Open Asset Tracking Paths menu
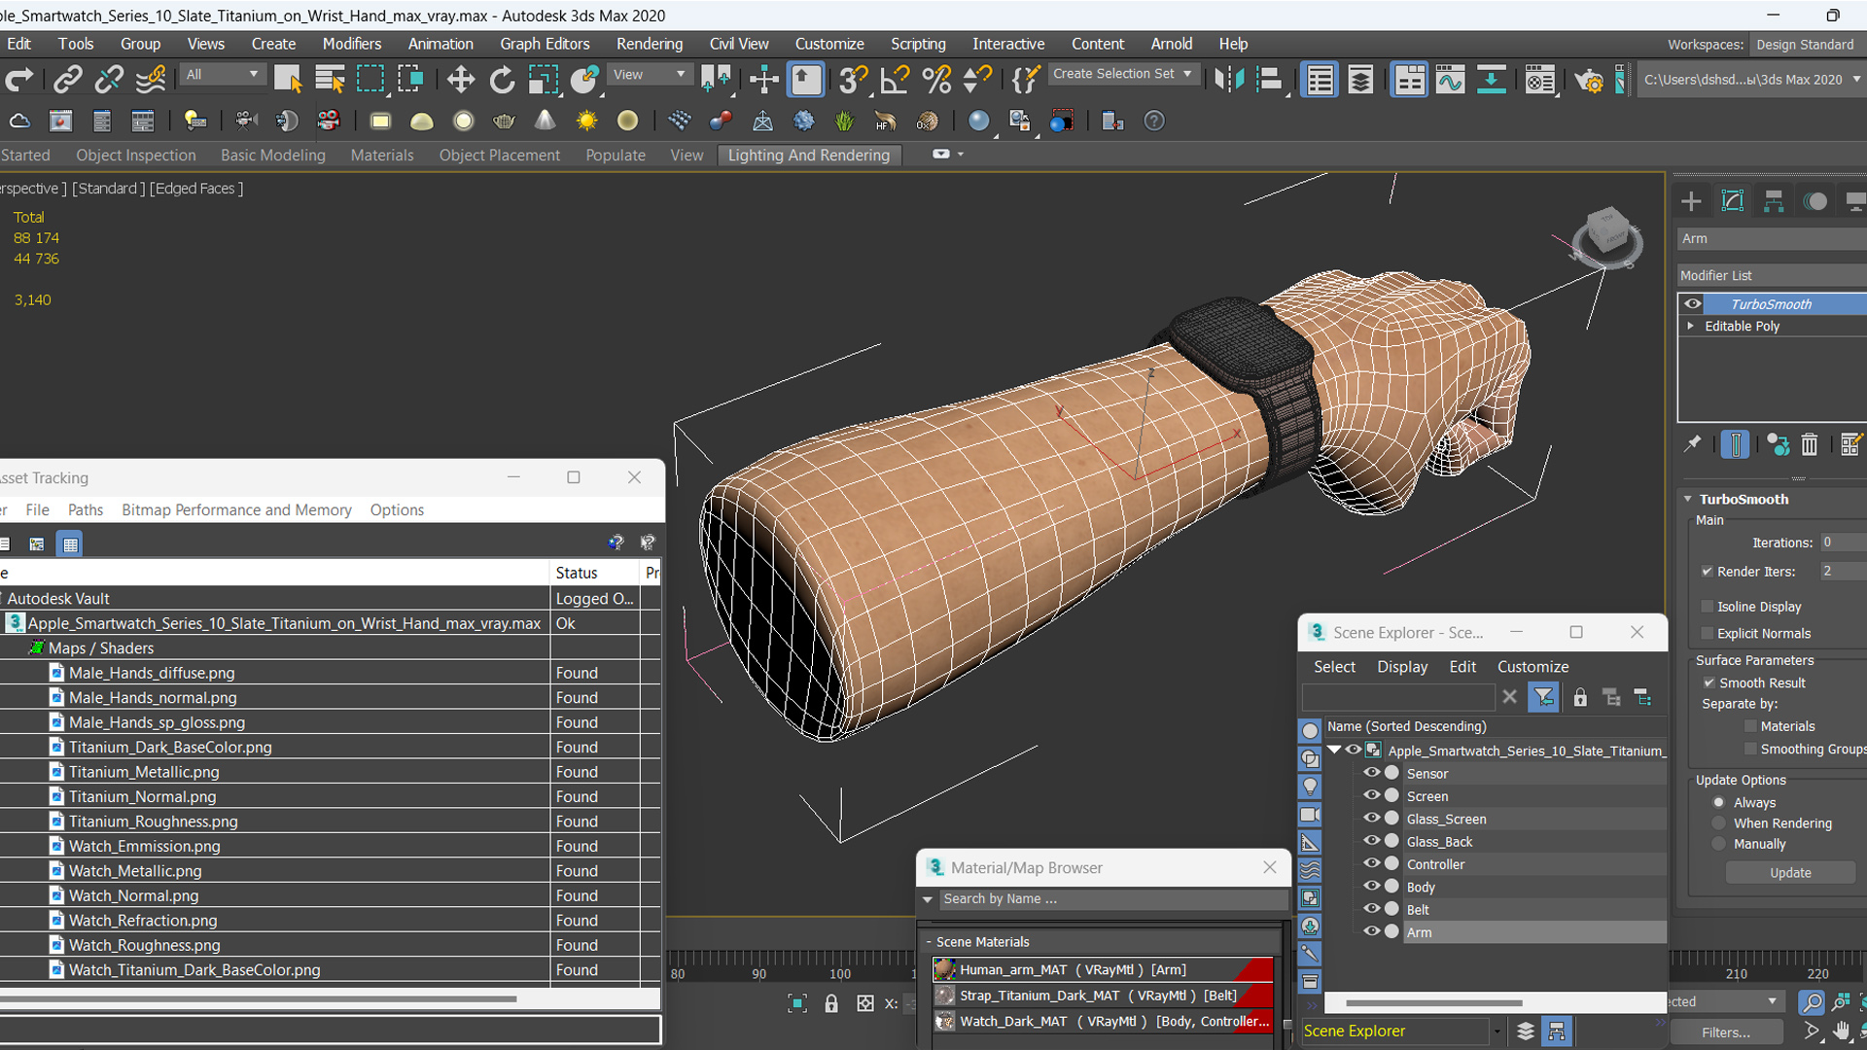The image size is (1867, 1050). 86,509
